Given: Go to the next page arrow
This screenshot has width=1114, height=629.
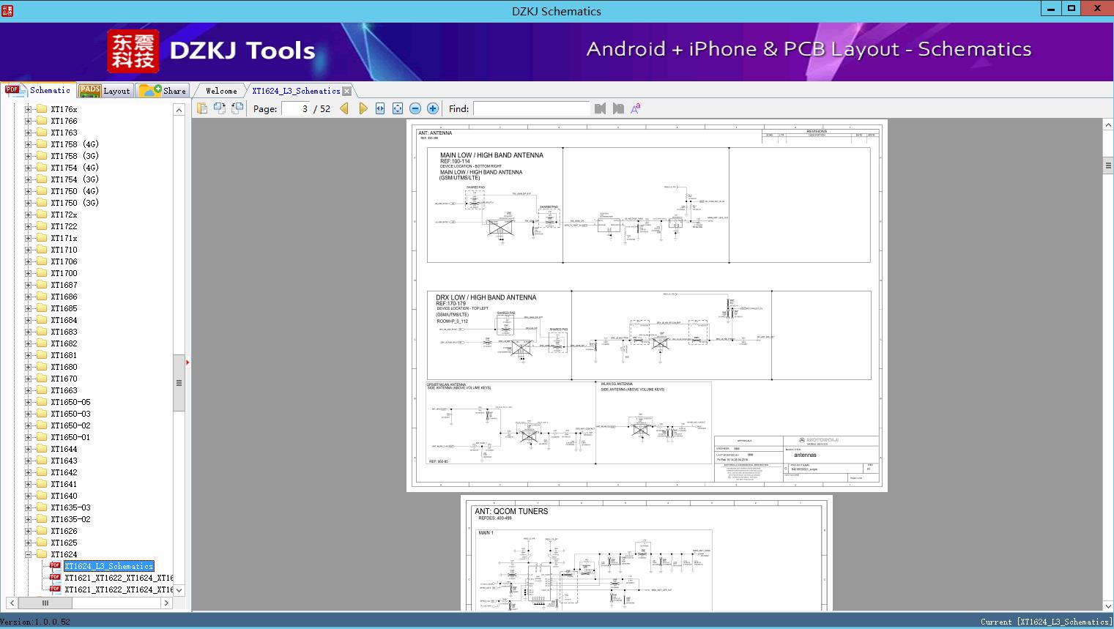Looking at the screenshot, I should 363,108.
